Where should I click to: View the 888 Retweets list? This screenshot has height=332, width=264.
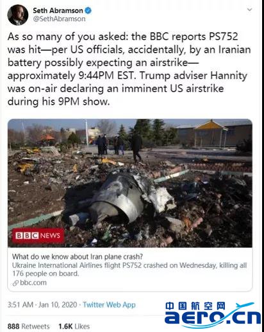(28, 326)
